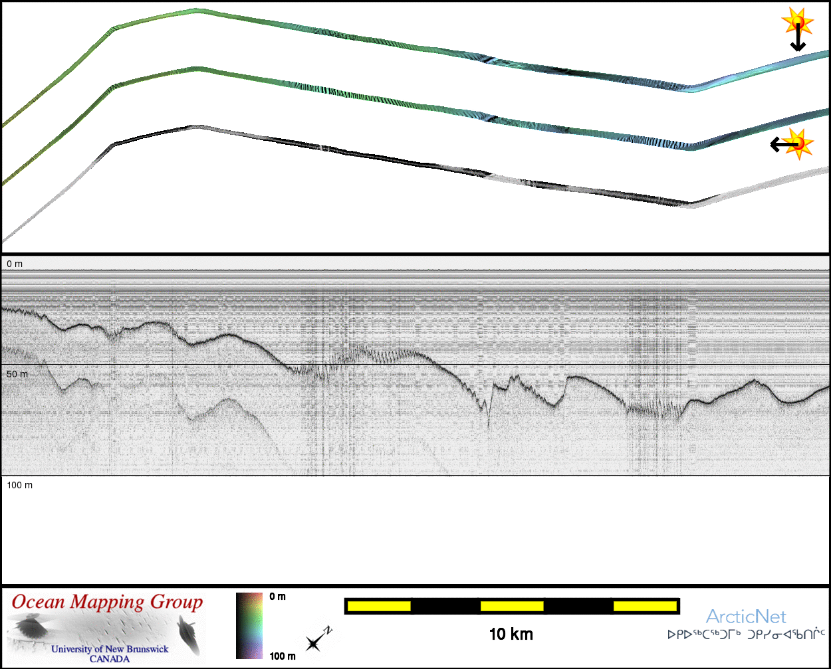Click the Inuktitut syllabics text under ArcticNet
This screenshot has height=669, width=831.
pos(746,635)
